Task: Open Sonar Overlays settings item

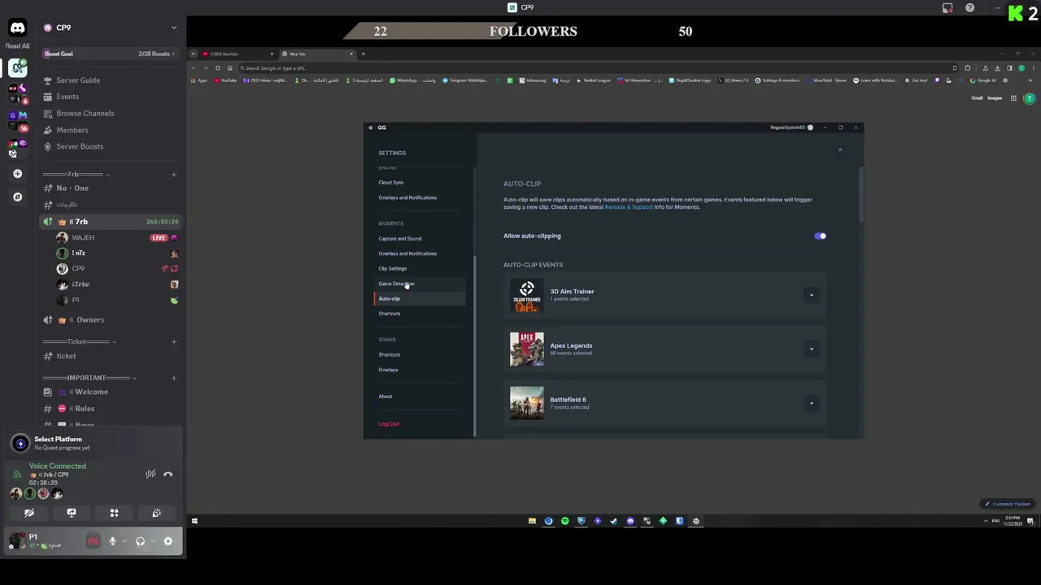Action: [388, 370]
